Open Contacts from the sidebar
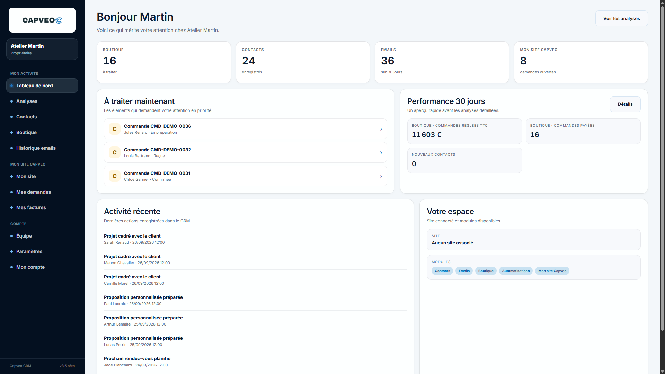The width and height of the screenshot is (665, 374). [42, 117]
